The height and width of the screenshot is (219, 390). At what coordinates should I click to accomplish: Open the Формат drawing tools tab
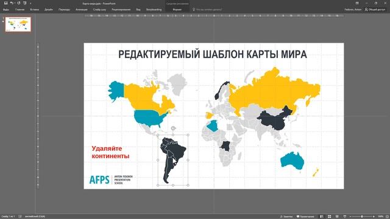(177, 10)
